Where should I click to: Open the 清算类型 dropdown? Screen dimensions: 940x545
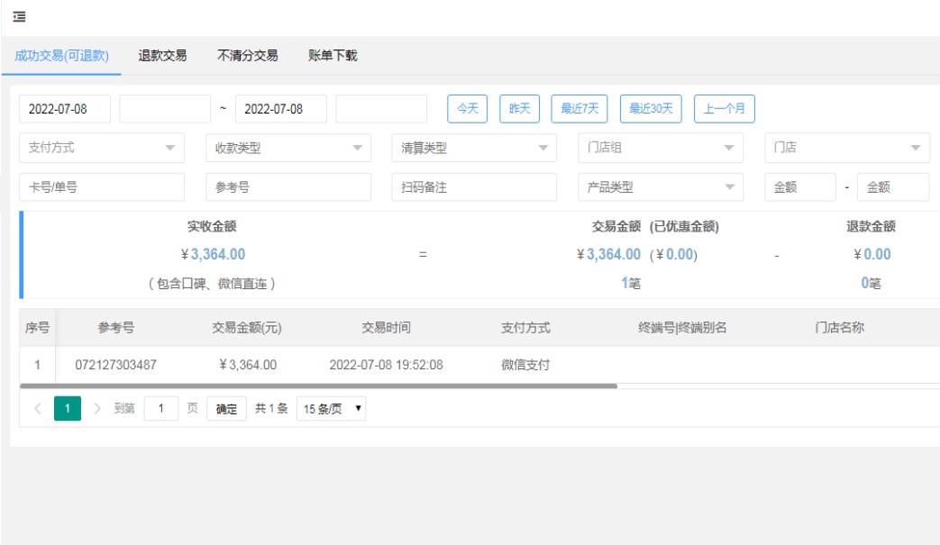coord(474,148)
